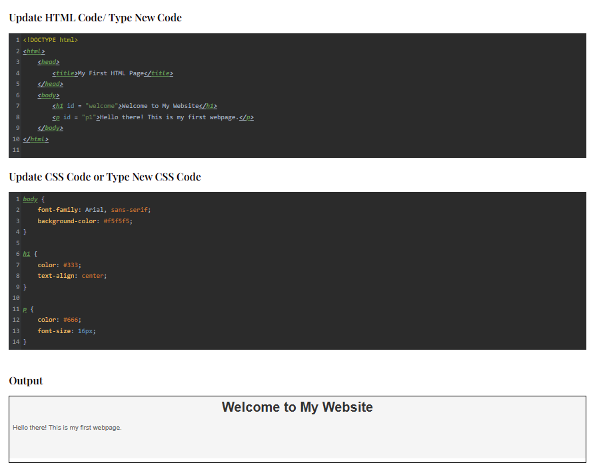Click the #f5f5f5 color value

[x=117, y=221]
